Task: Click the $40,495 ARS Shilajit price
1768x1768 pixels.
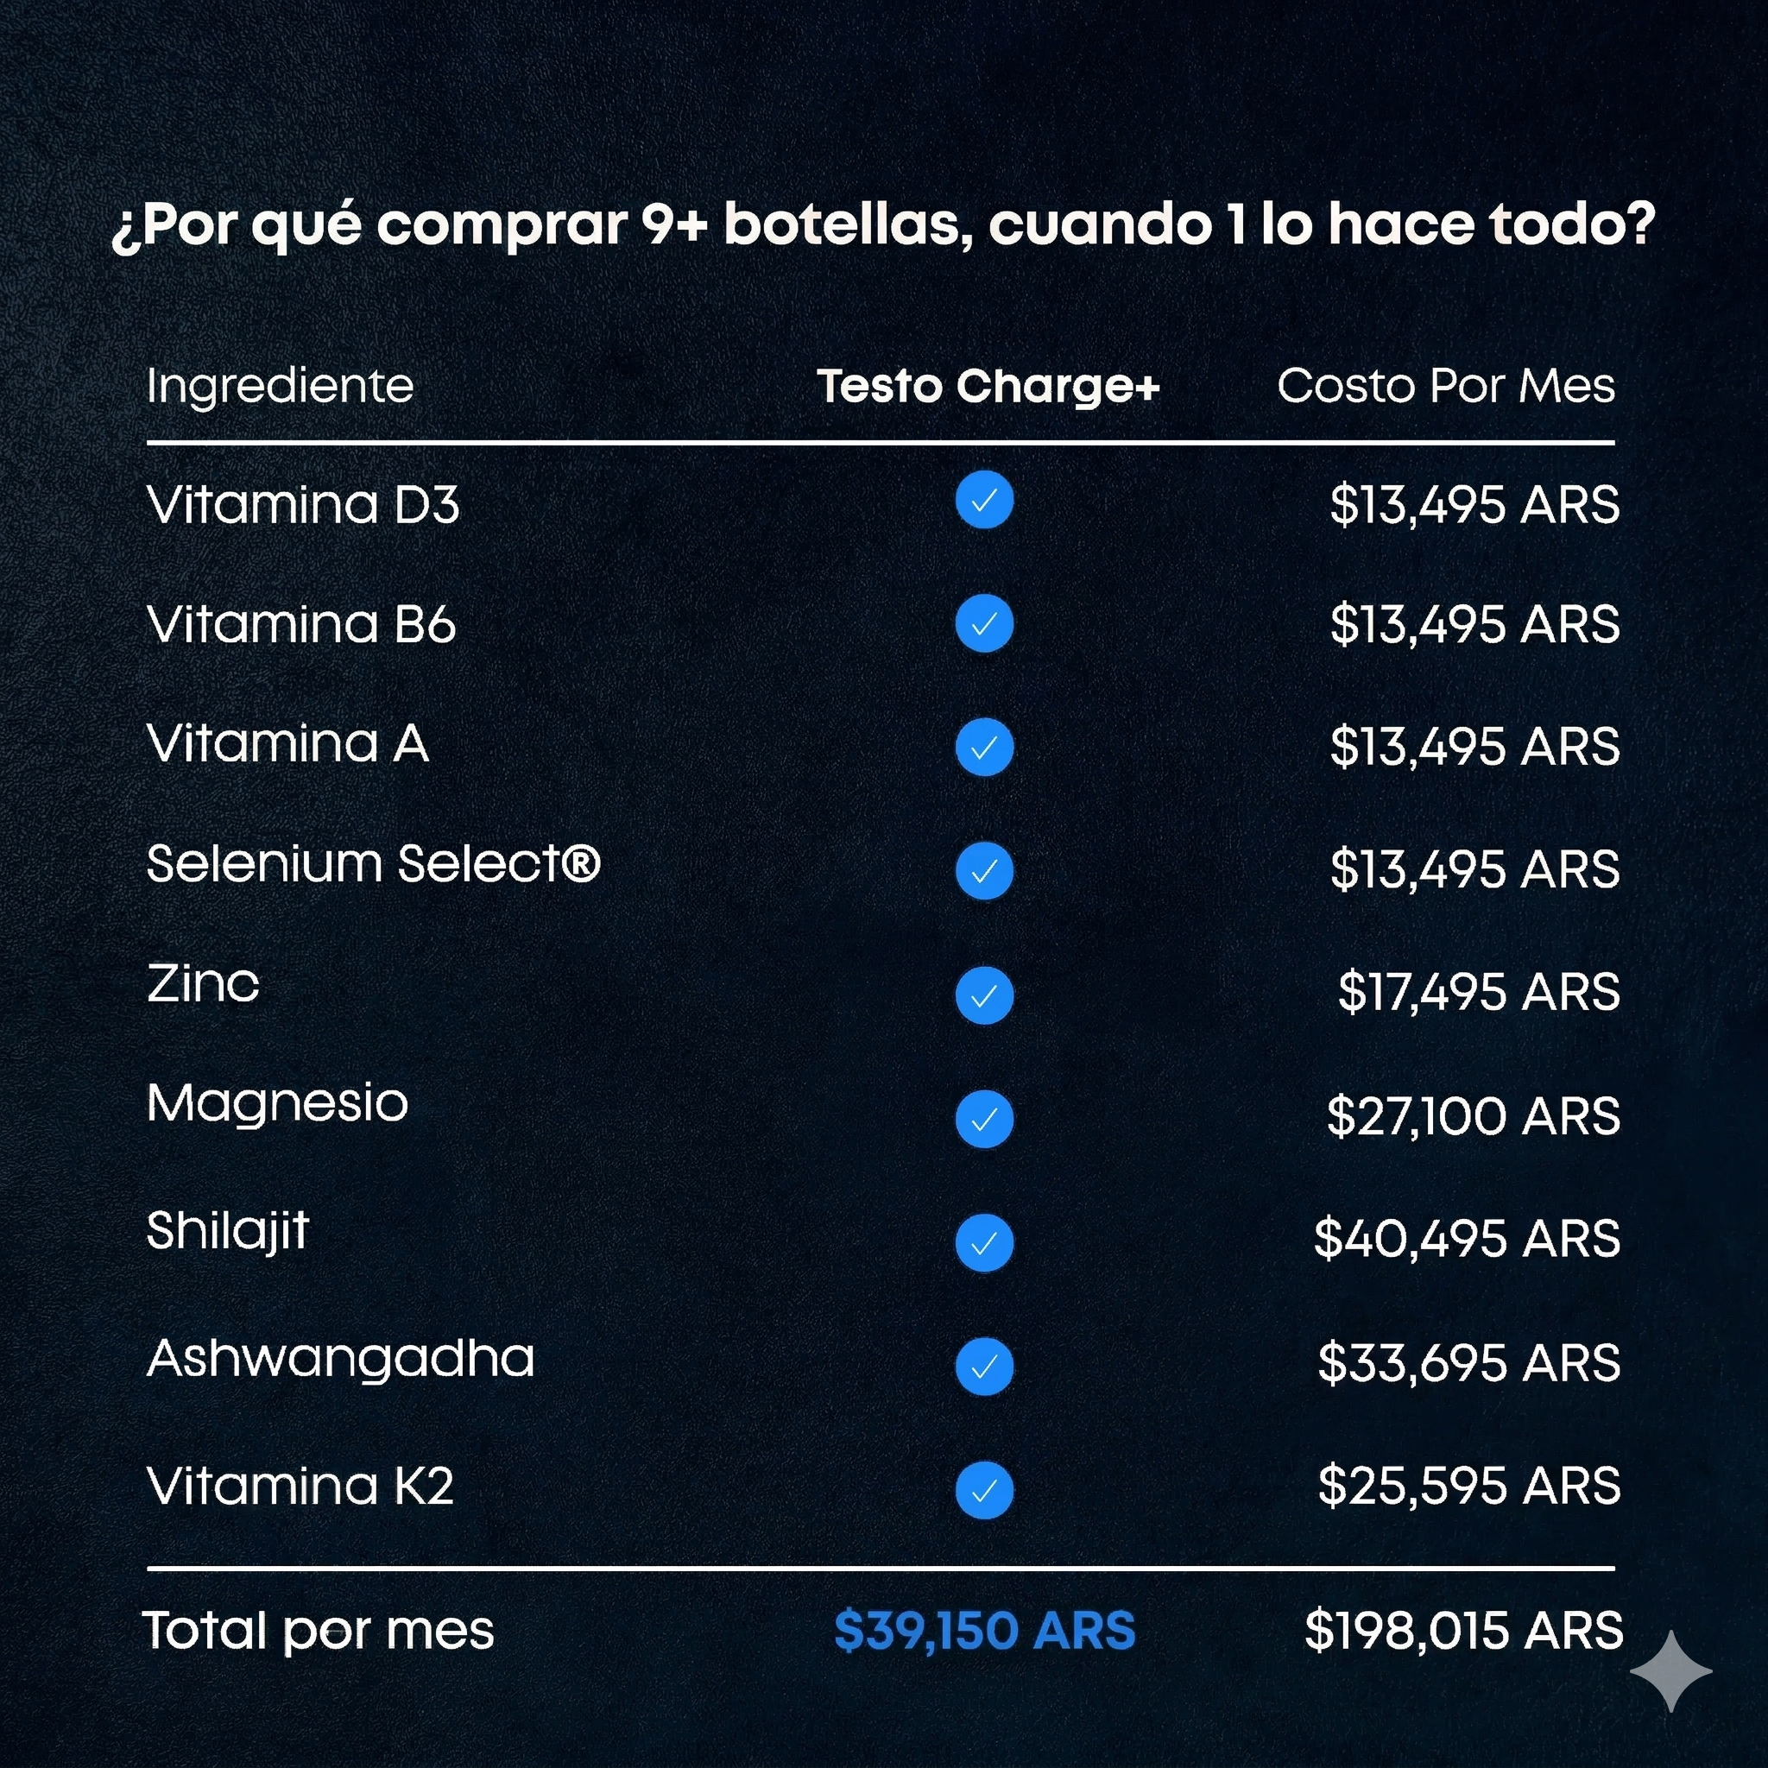Action: click(x=1466, y=1239)
